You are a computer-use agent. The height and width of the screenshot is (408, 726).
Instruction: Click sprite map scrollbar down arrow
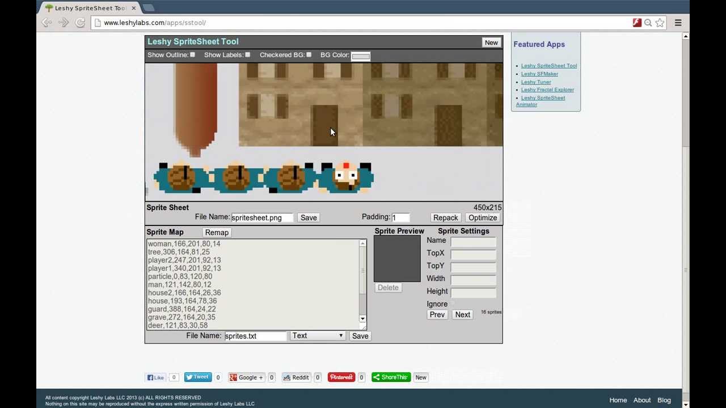coord(362,319)
